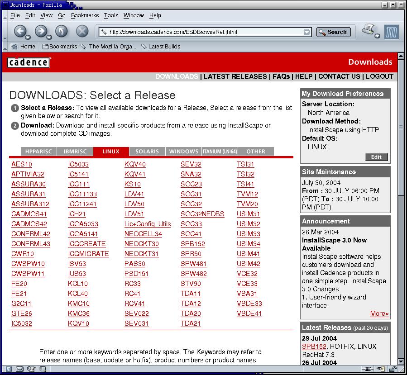
Task: Click the vertical scrollbar up arrow
Action: (x=401, y=56)
